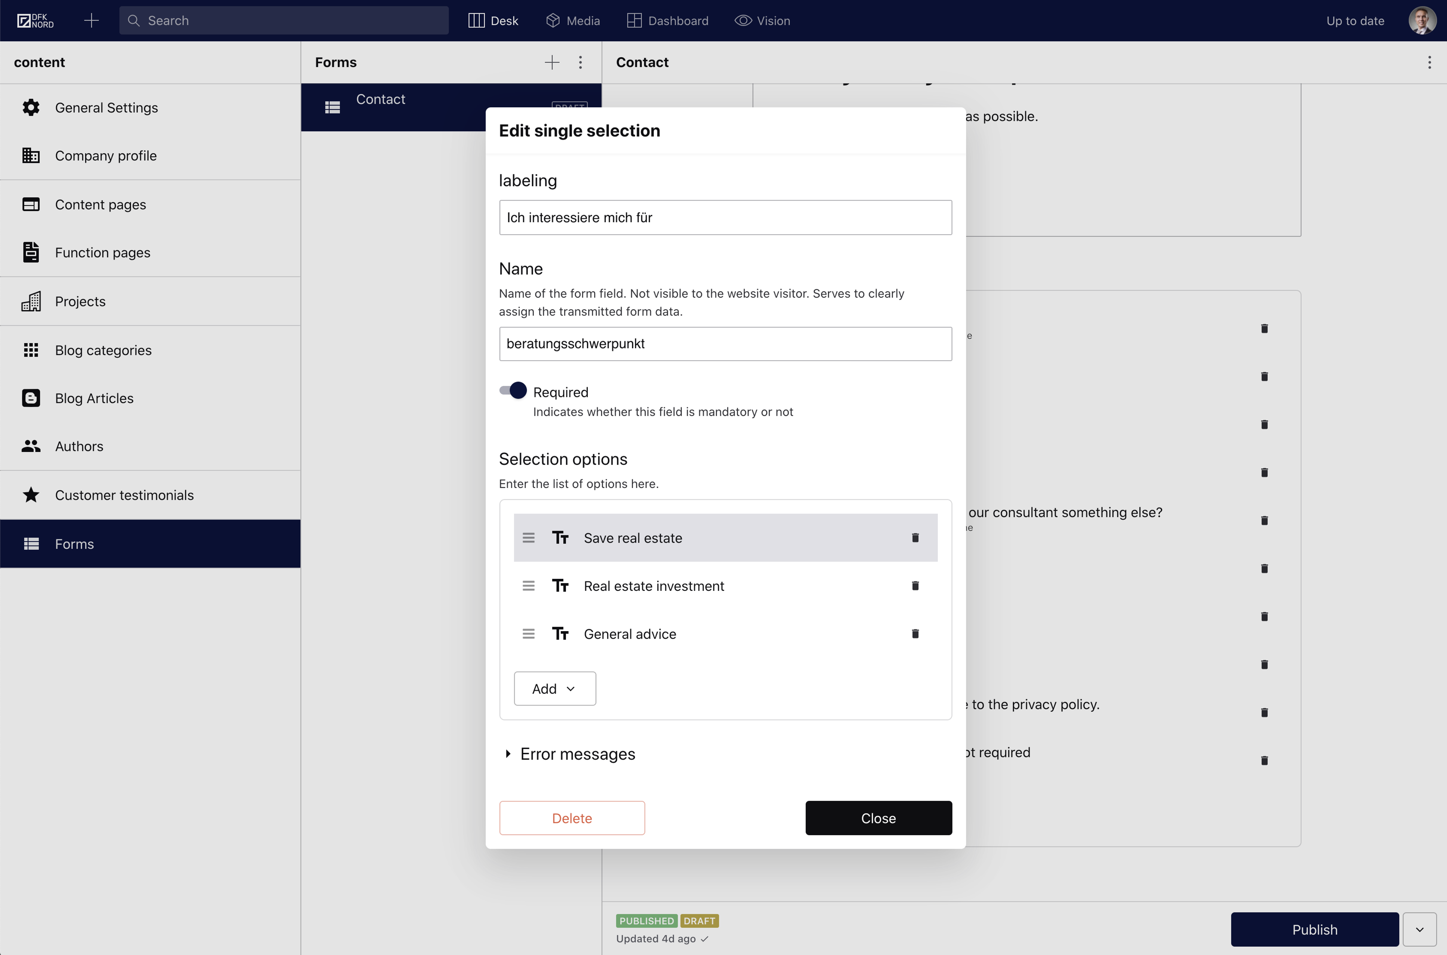
Task: Click the new document plus icon in navbar
Action: [92, 21]
